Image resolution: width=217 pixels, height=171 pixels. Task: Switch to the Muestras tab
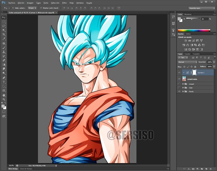coord(188,14)
